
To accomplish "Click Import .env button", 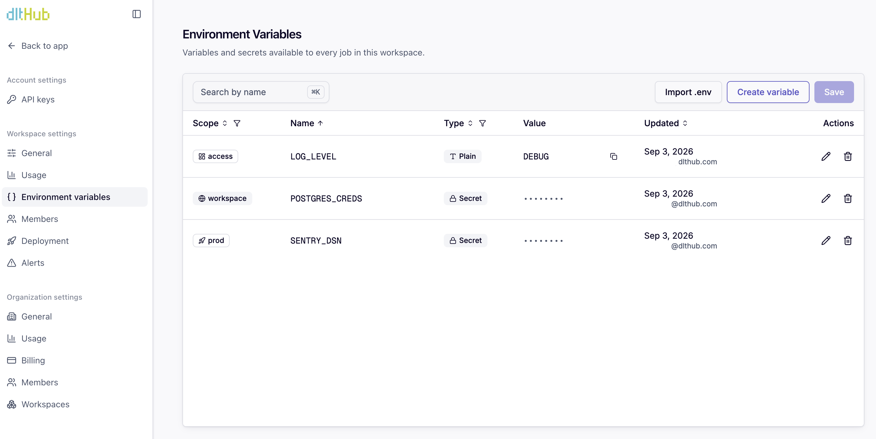I will click(x=688, y=92).
